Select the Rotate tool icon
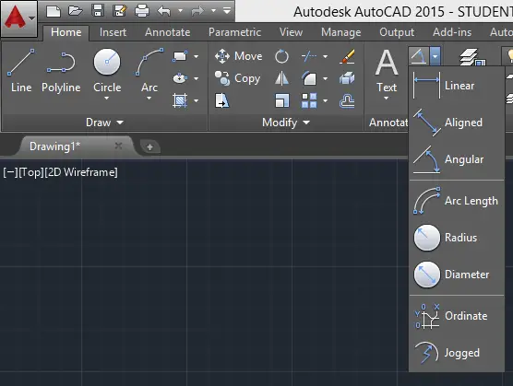Screen dimensions: 513x386 [281, 56]
